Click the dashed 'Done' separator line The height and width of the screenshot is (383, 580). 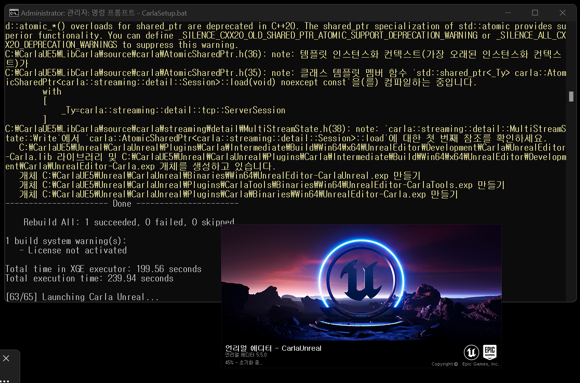[122, 204]
